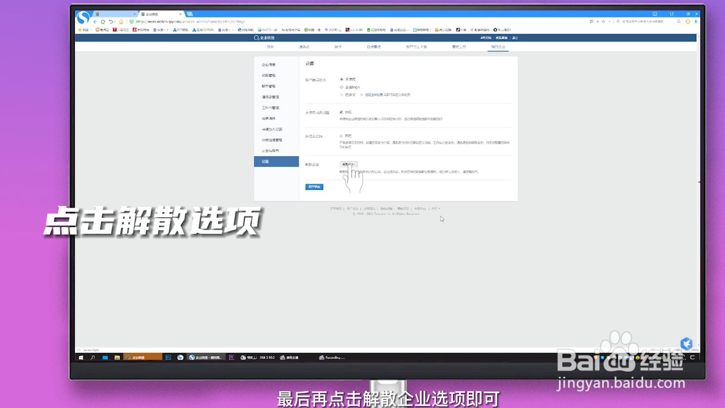Open the API文档 link in the header
This screenshot has width=725, height=408.
(x=486, y=38)
